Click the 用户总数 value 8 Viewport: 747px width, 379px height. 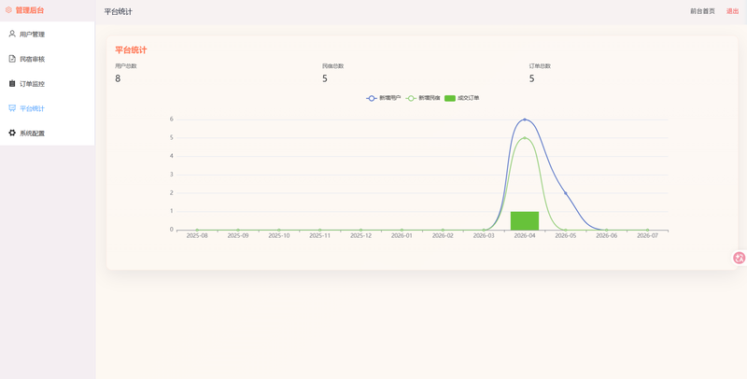point(118,78)
